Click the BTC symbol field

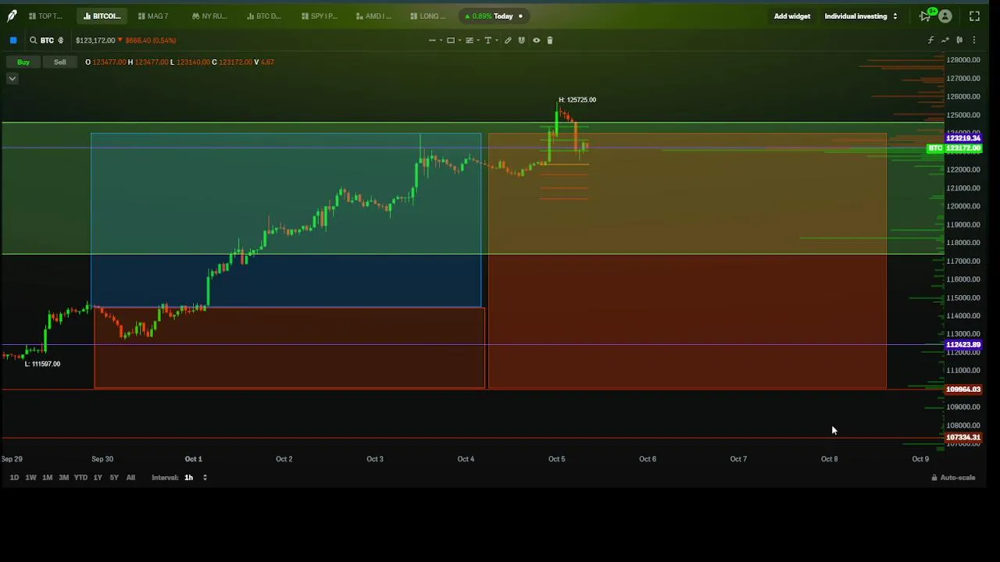click(47, 40)
